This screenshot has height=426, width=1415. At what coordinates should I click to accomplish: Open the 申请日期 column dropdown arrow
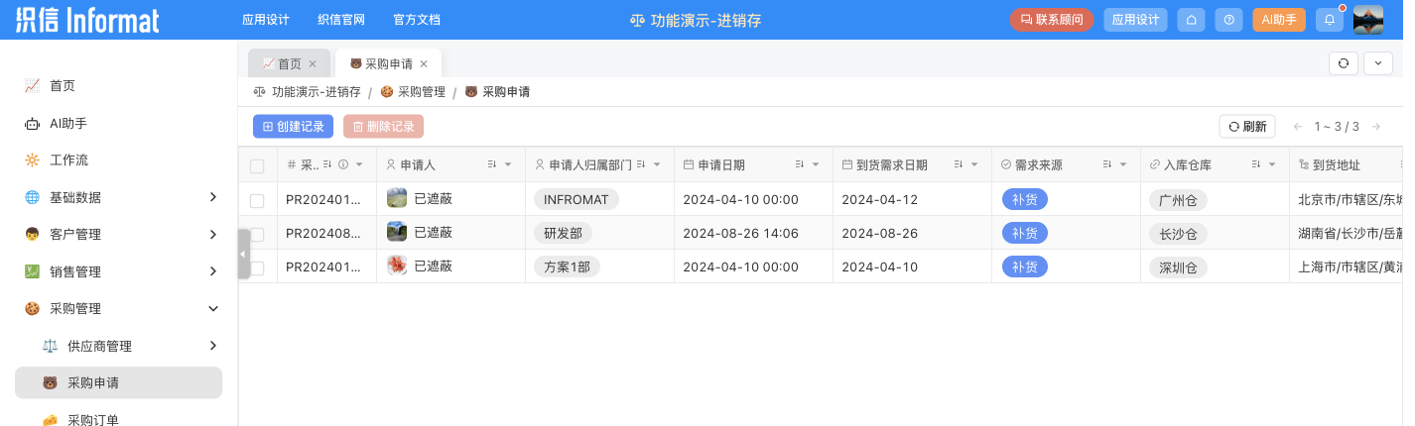(816, 165)
